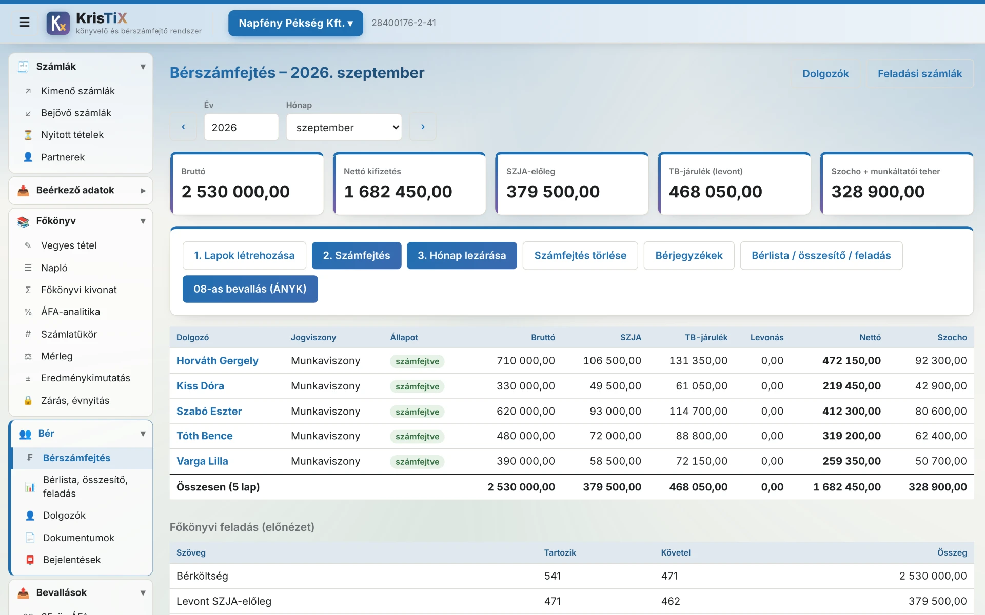Viewport: 985px width, 615px height.
Task: Open Bérjegyzékek button
Action: 689,256
